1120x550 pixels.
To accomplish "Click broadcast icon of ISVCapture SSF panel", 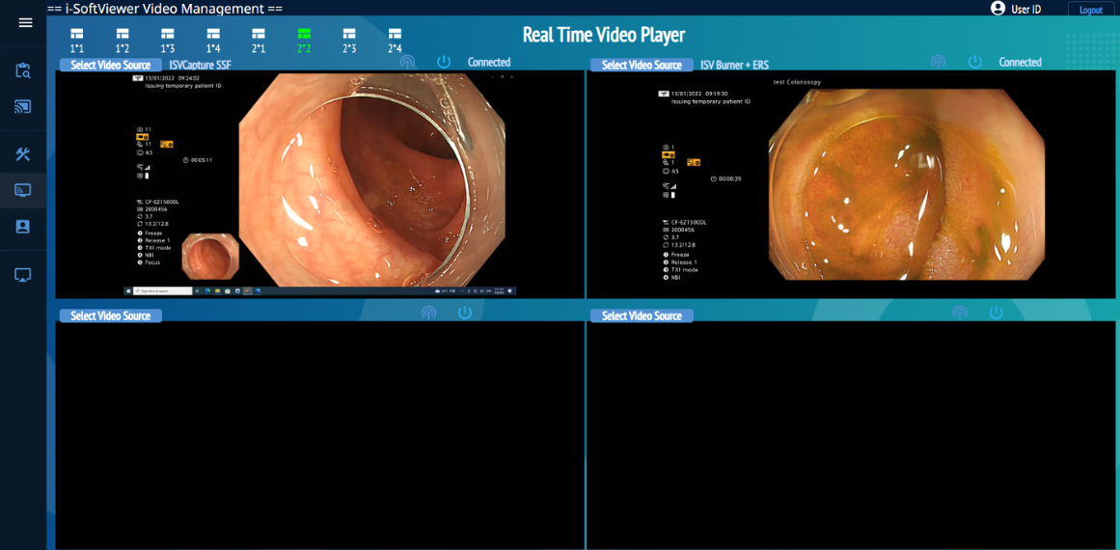I will tap(407, 62).
